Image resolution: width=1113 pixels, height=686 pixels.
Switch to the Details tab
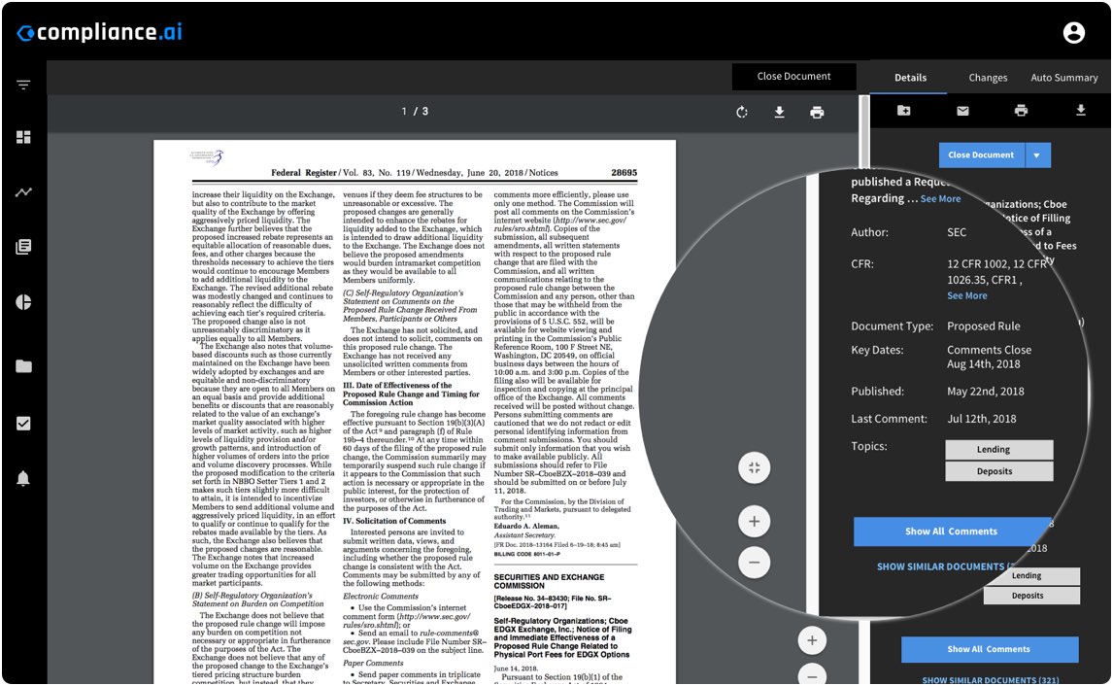[910, 78]
